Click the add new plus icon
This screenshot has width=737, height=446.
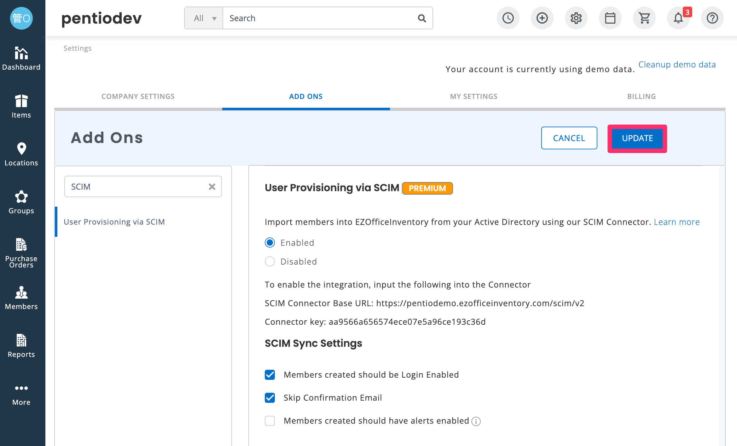coord(542,18)
